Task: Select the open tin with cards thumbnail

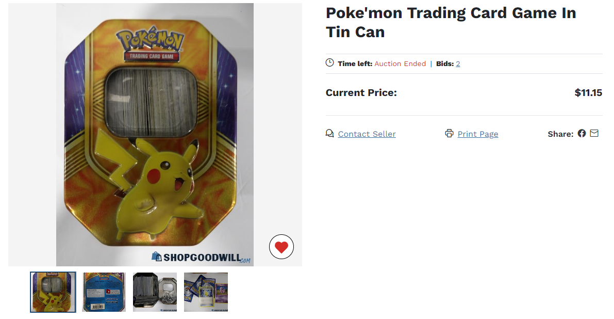Action: (x=155, y=292)
